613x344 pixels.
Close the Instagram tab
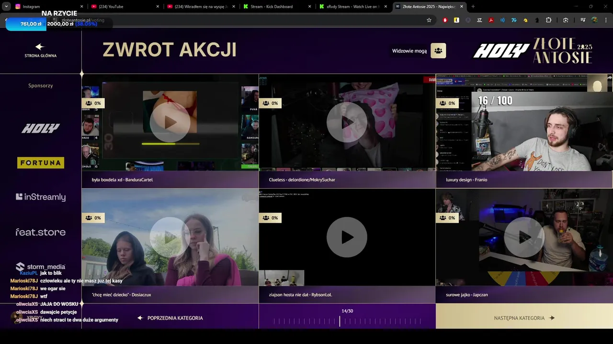pyautogui.click(x=81, y=7)
